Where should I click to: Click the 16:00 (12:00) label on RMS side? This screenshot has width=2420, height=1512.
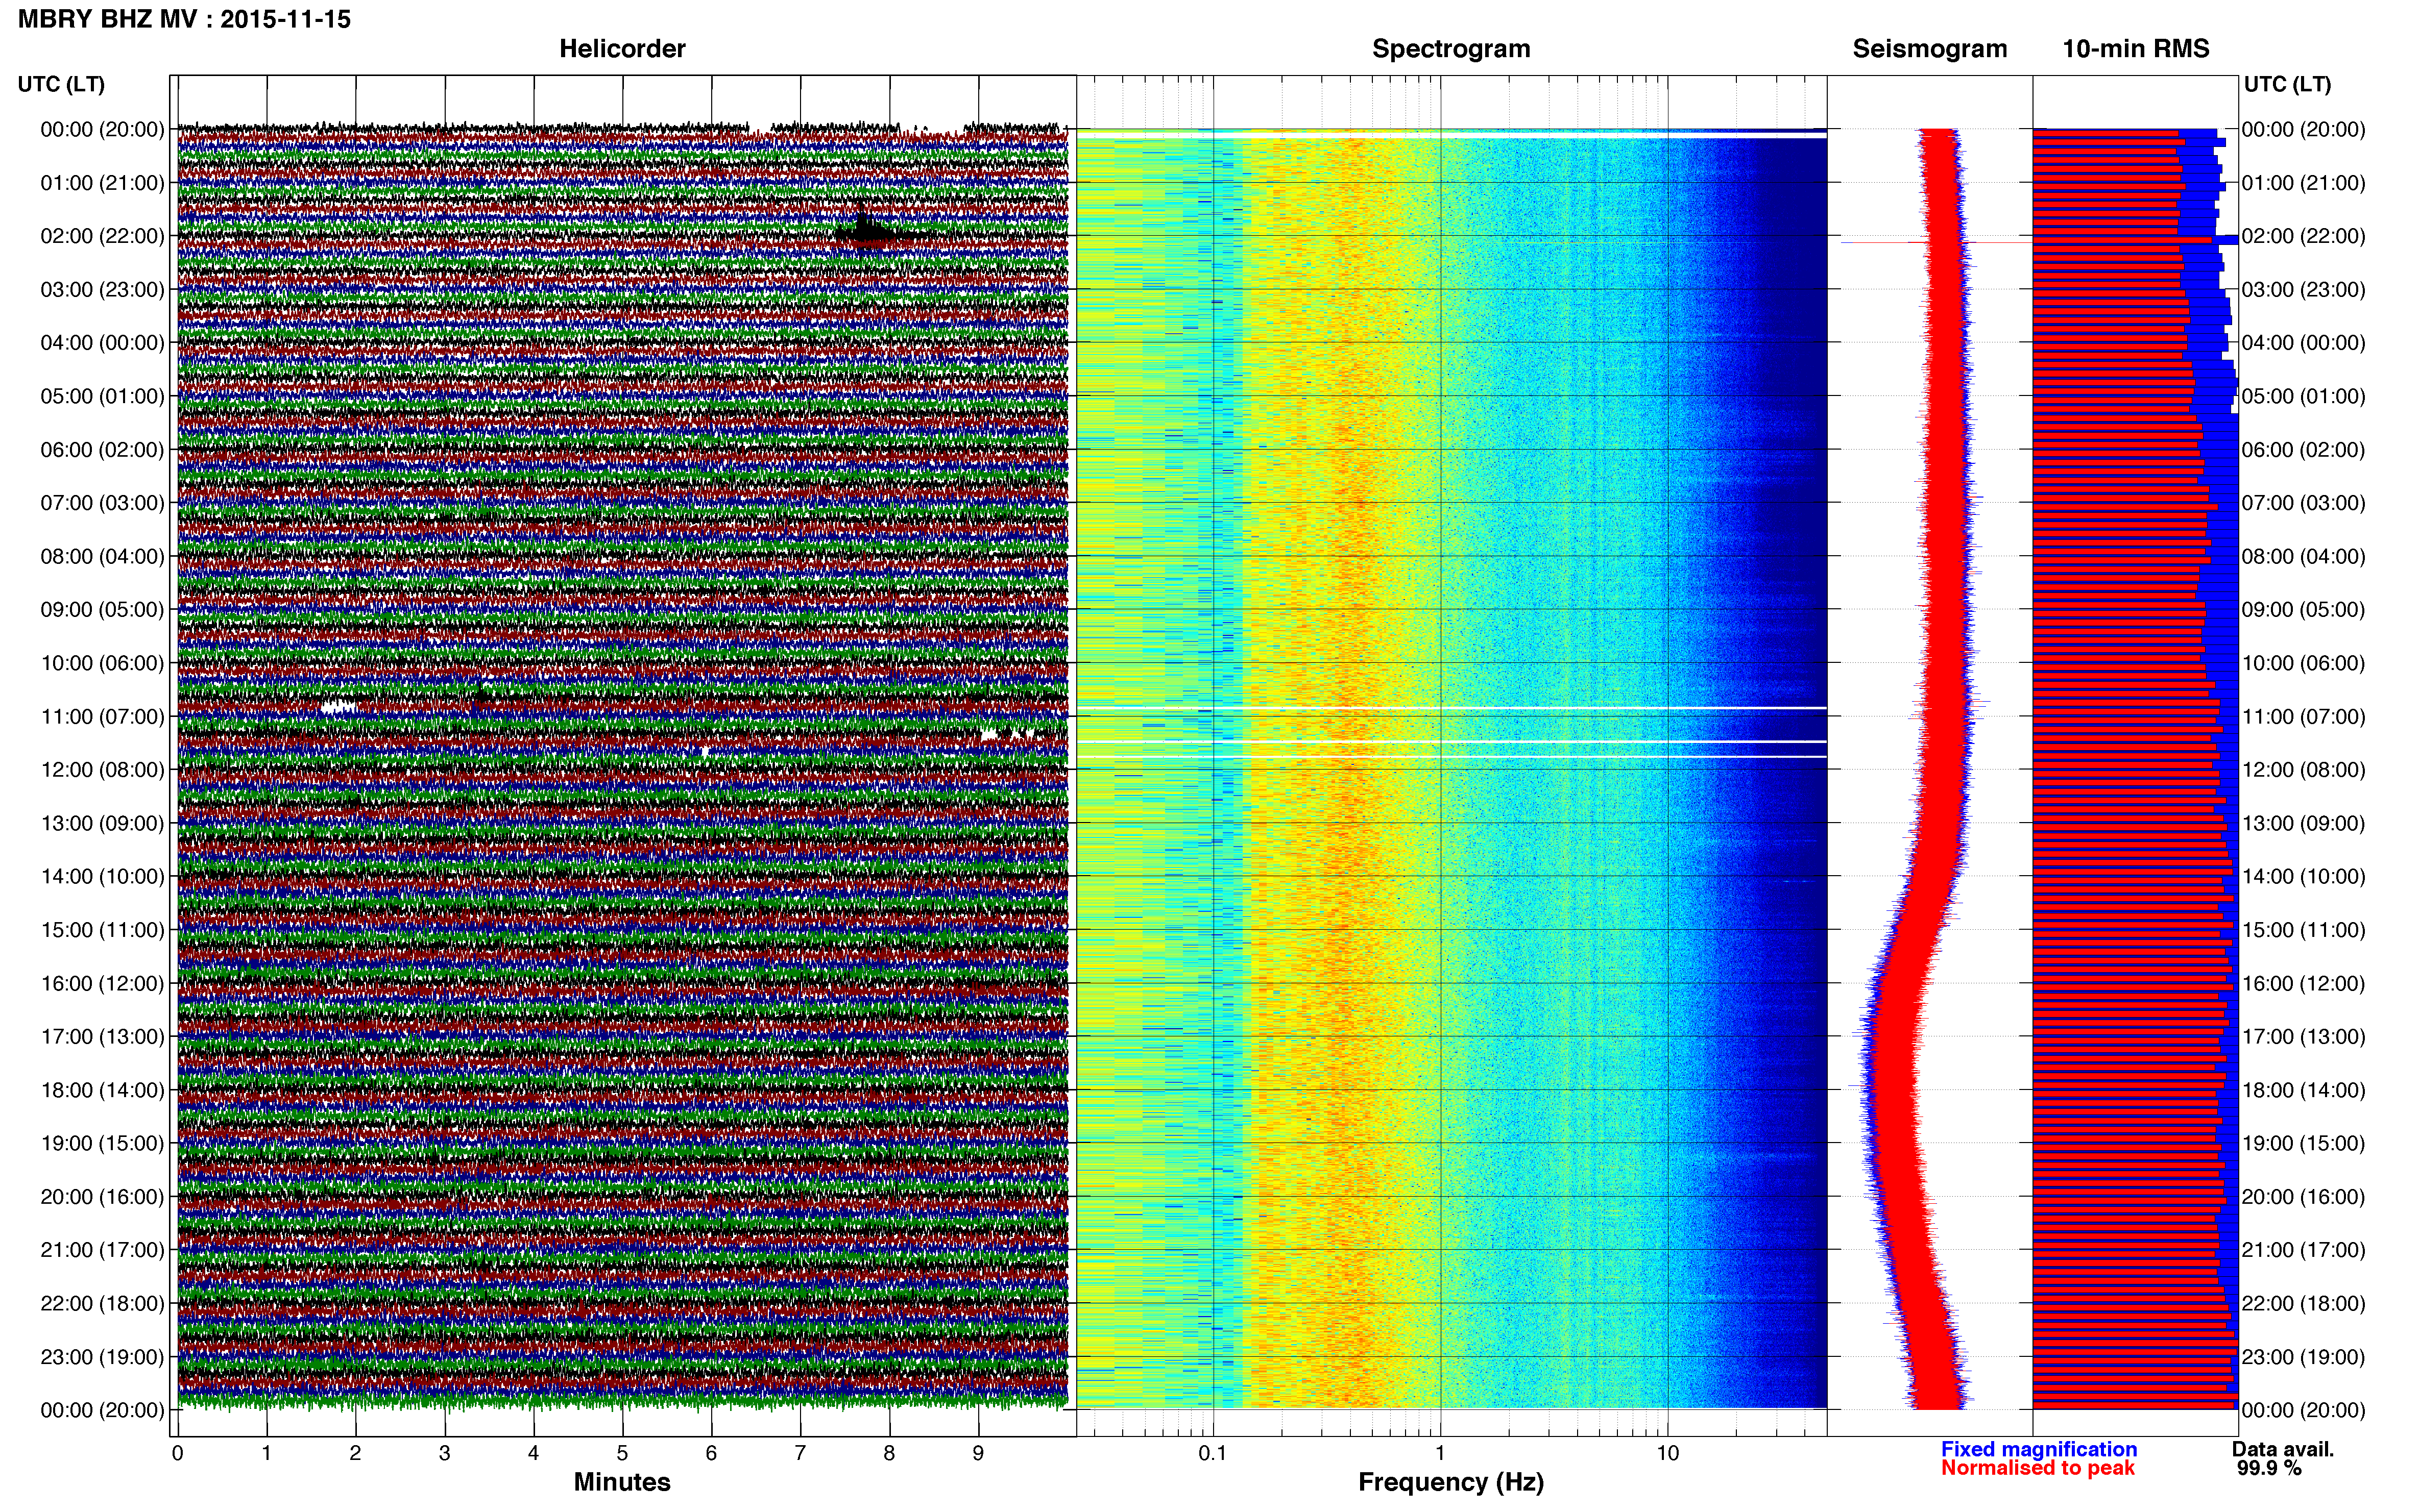click(2303, 984)
